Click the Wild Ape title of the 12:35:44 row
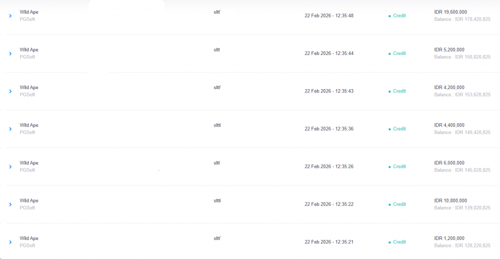500x259 pixels. [x=29, y=50]
